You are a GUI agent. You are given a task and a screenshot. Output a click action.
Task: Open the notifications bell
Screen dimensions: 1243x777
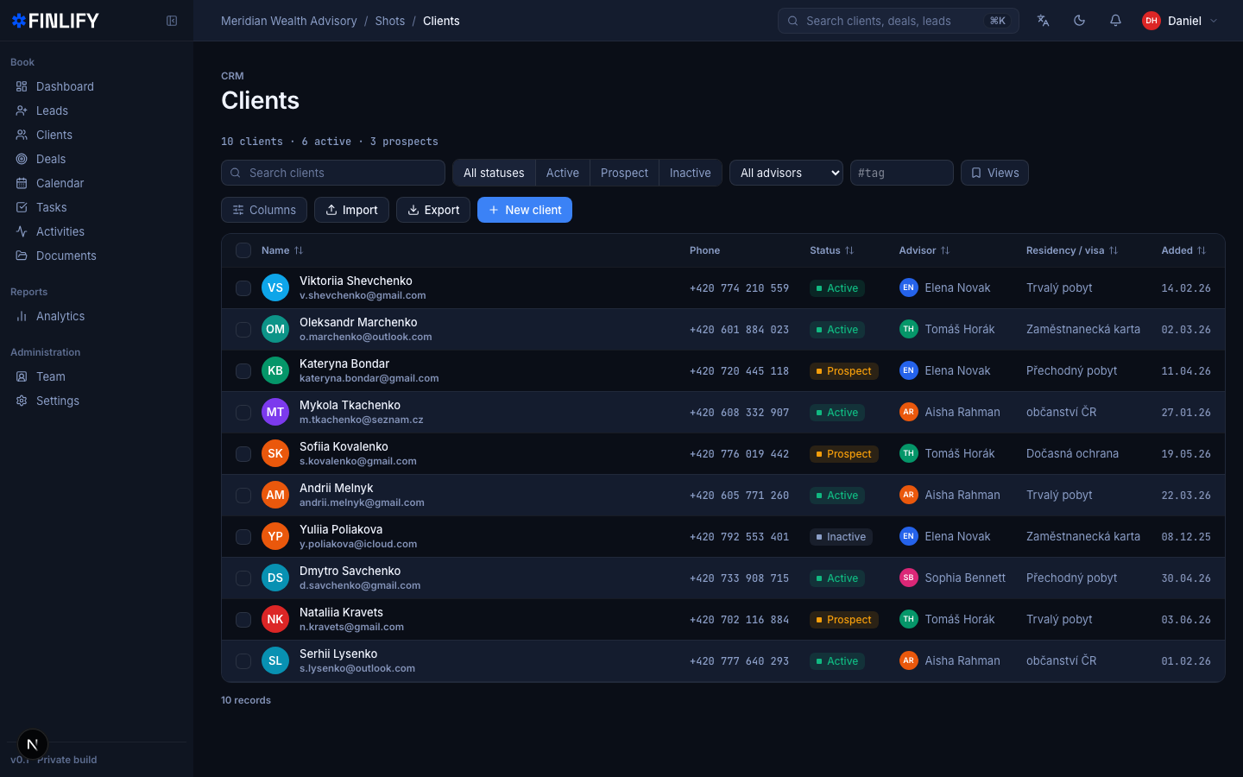1115,21
